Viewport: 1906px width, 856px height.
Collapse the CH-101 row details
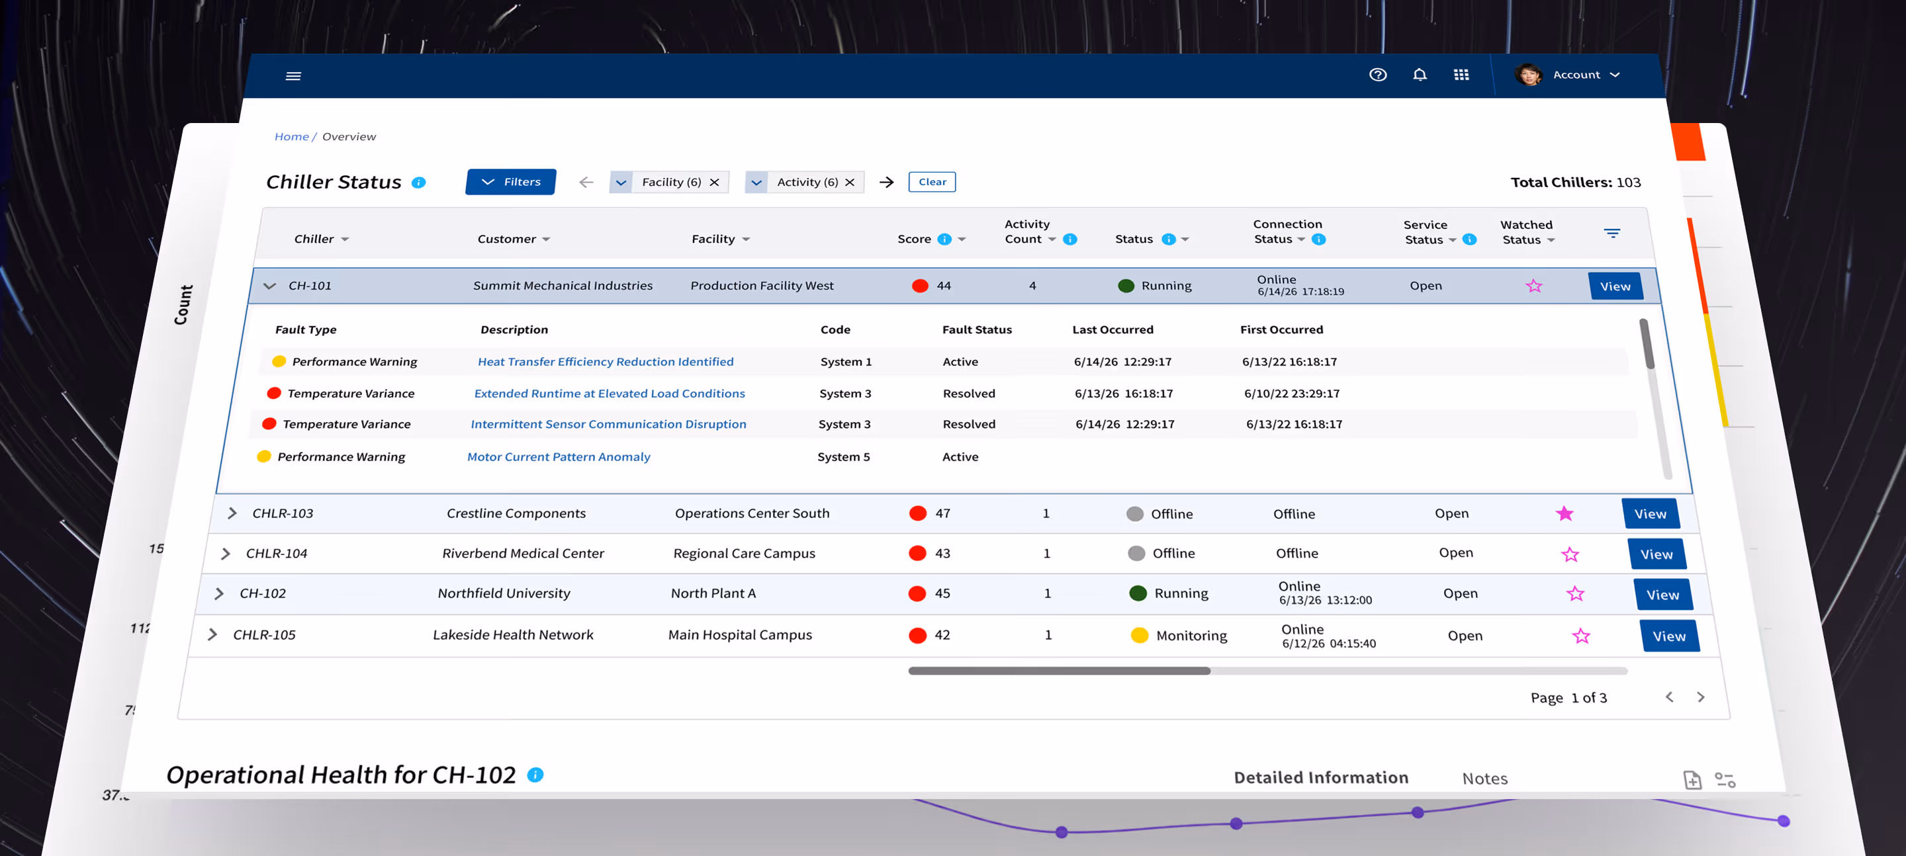269,286
